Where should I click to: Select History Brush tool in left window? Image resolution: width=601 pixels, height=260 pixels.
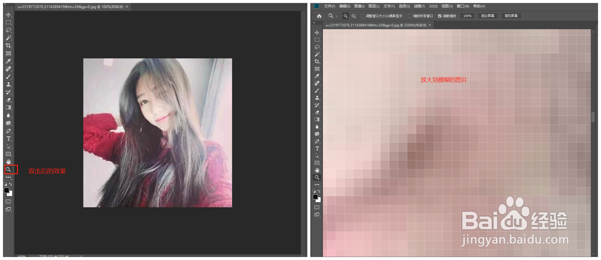(8, 92)
